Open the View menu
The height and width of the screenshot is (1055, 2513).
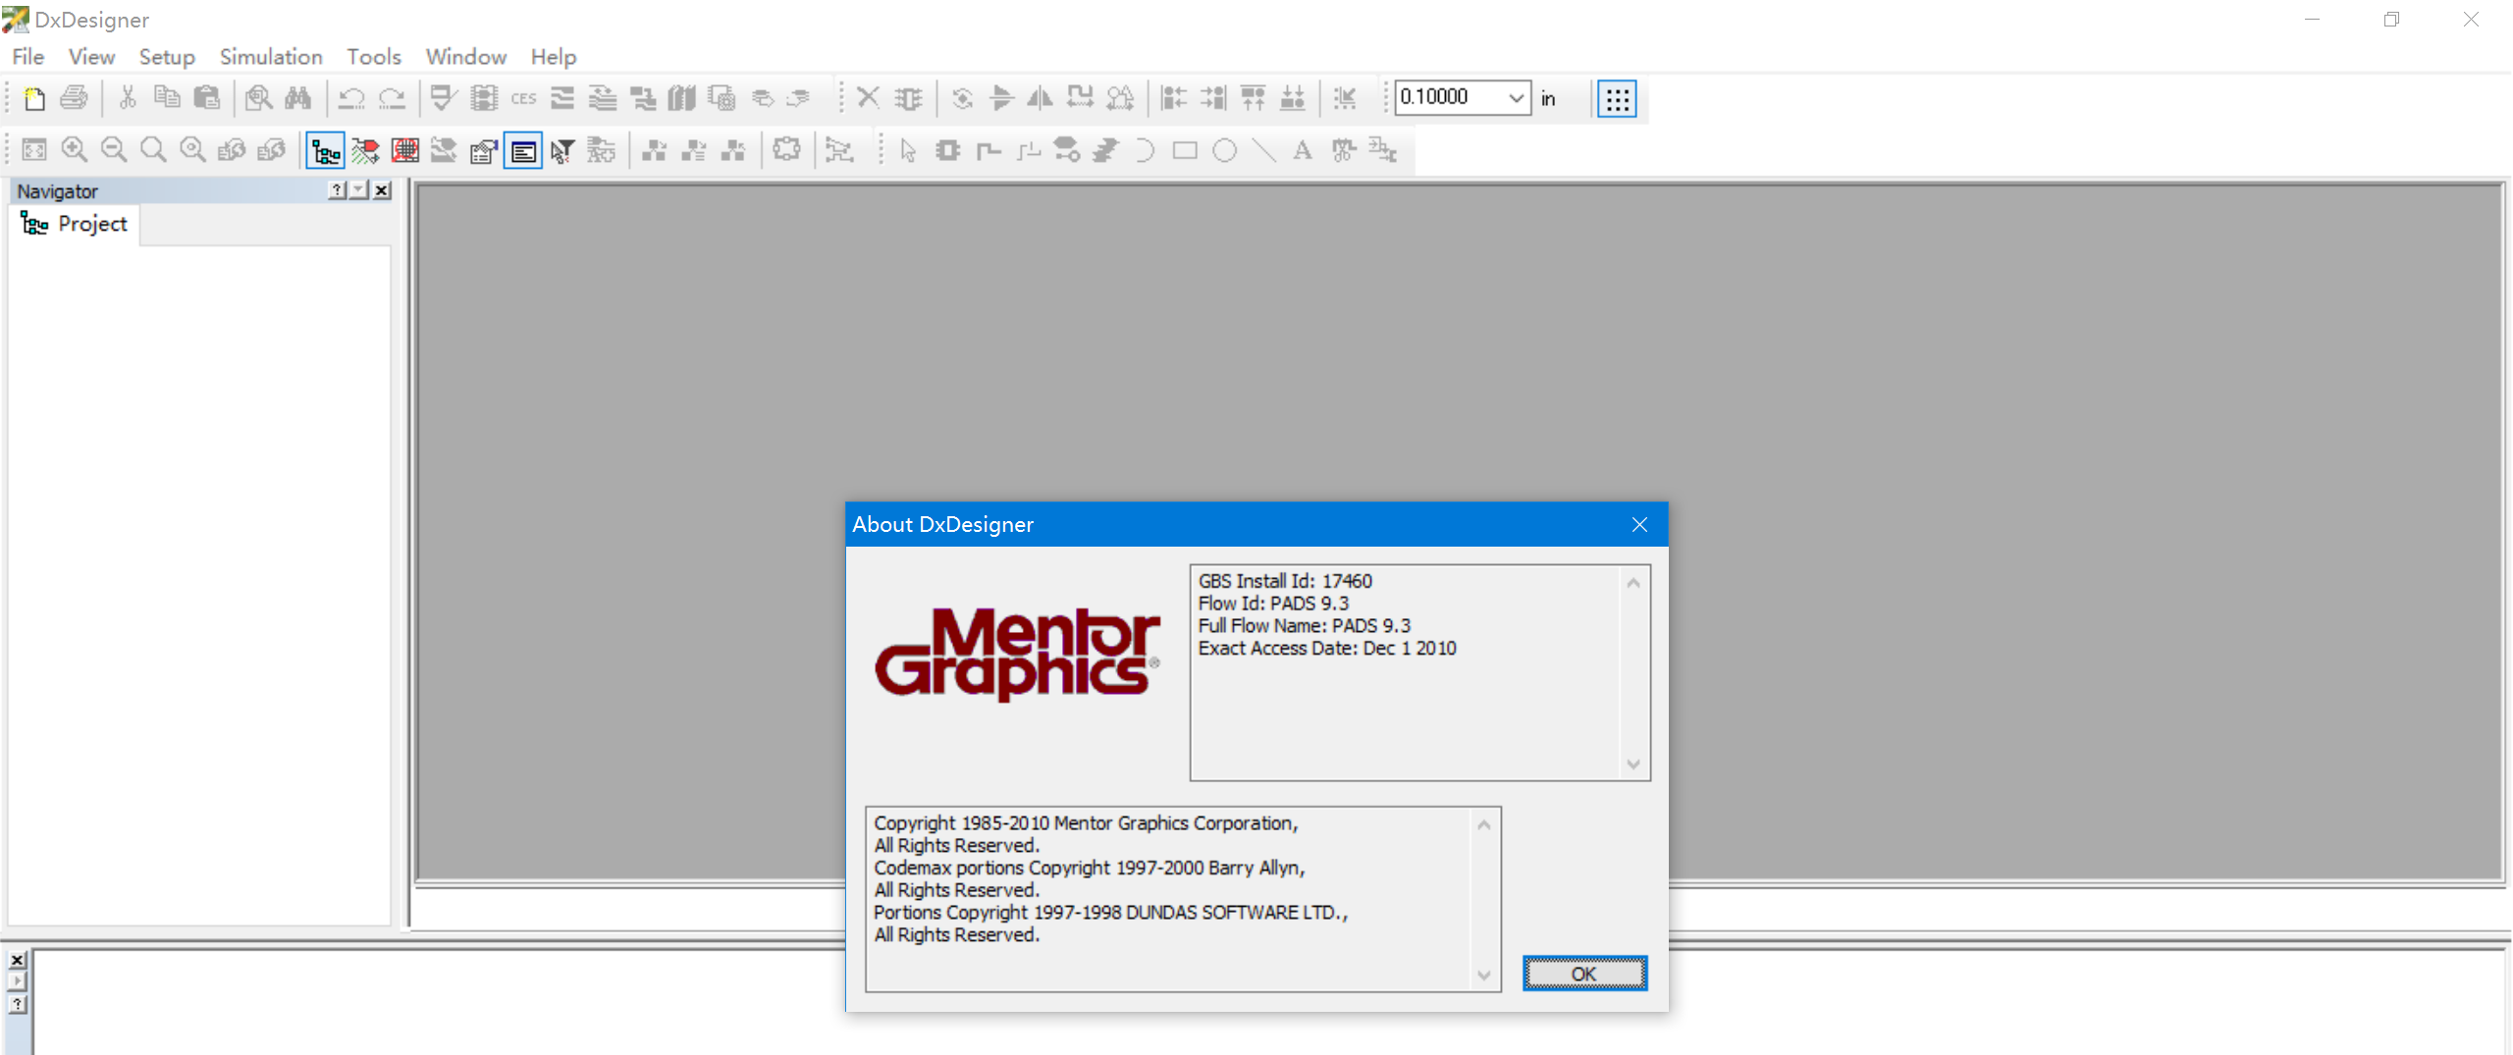(x=91, y=57)
